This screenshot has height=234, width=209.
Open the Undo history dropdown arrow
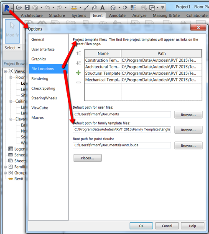pos(53,8)
